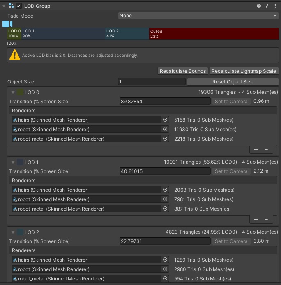Screen dimensions: 281x285
Task: Remove a renderer from LOD 1 list
Action: pos(266,219)
